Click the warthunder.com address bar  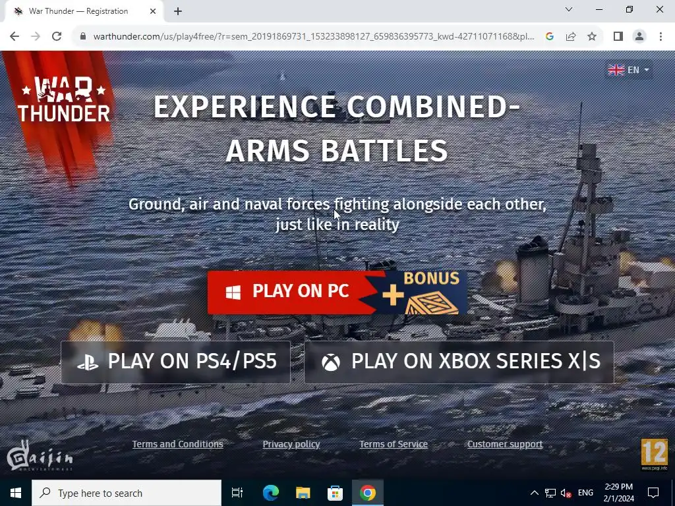tap(314, 36)
